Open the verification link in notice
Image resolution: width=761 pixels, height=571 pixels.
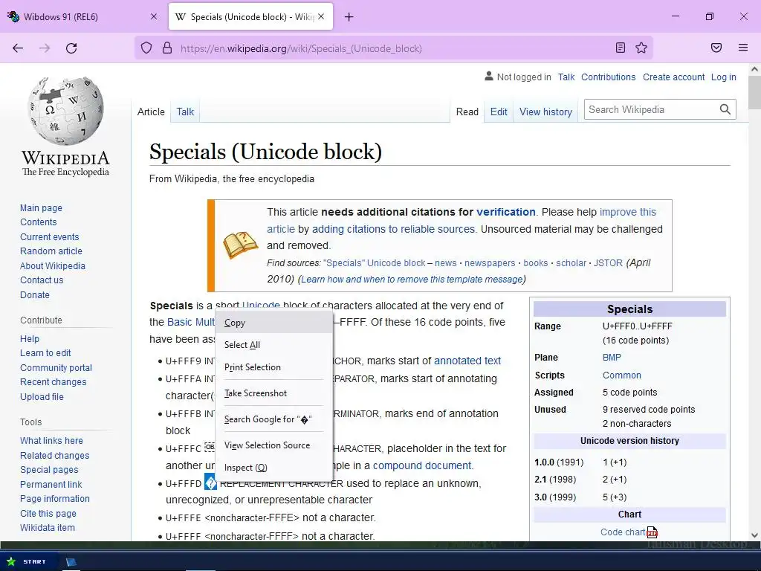tap(505, 212)
